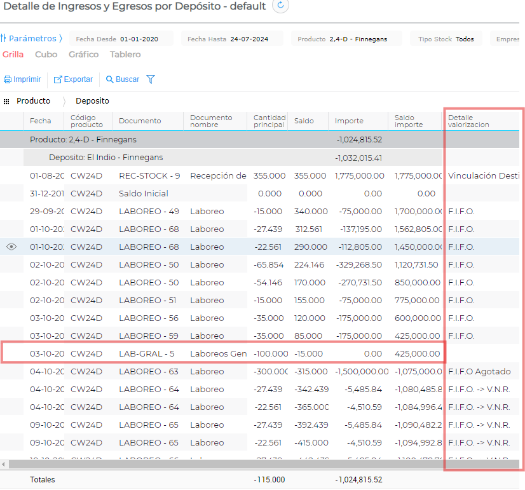This screenshot has width=525, height=490.
Task: Click the eye icon on the highlighted row
Action: (x=11, y=247)
